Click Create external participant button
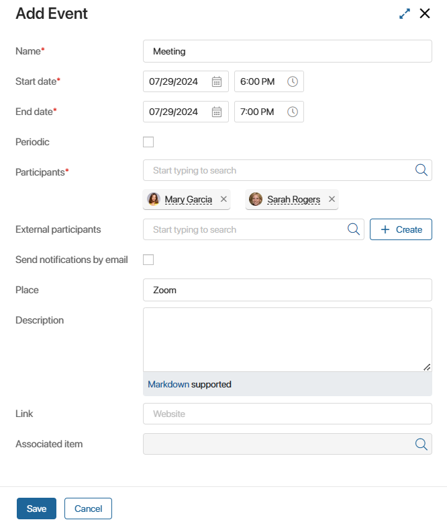Viewport: 447px width, 526px height. (401, 229)
